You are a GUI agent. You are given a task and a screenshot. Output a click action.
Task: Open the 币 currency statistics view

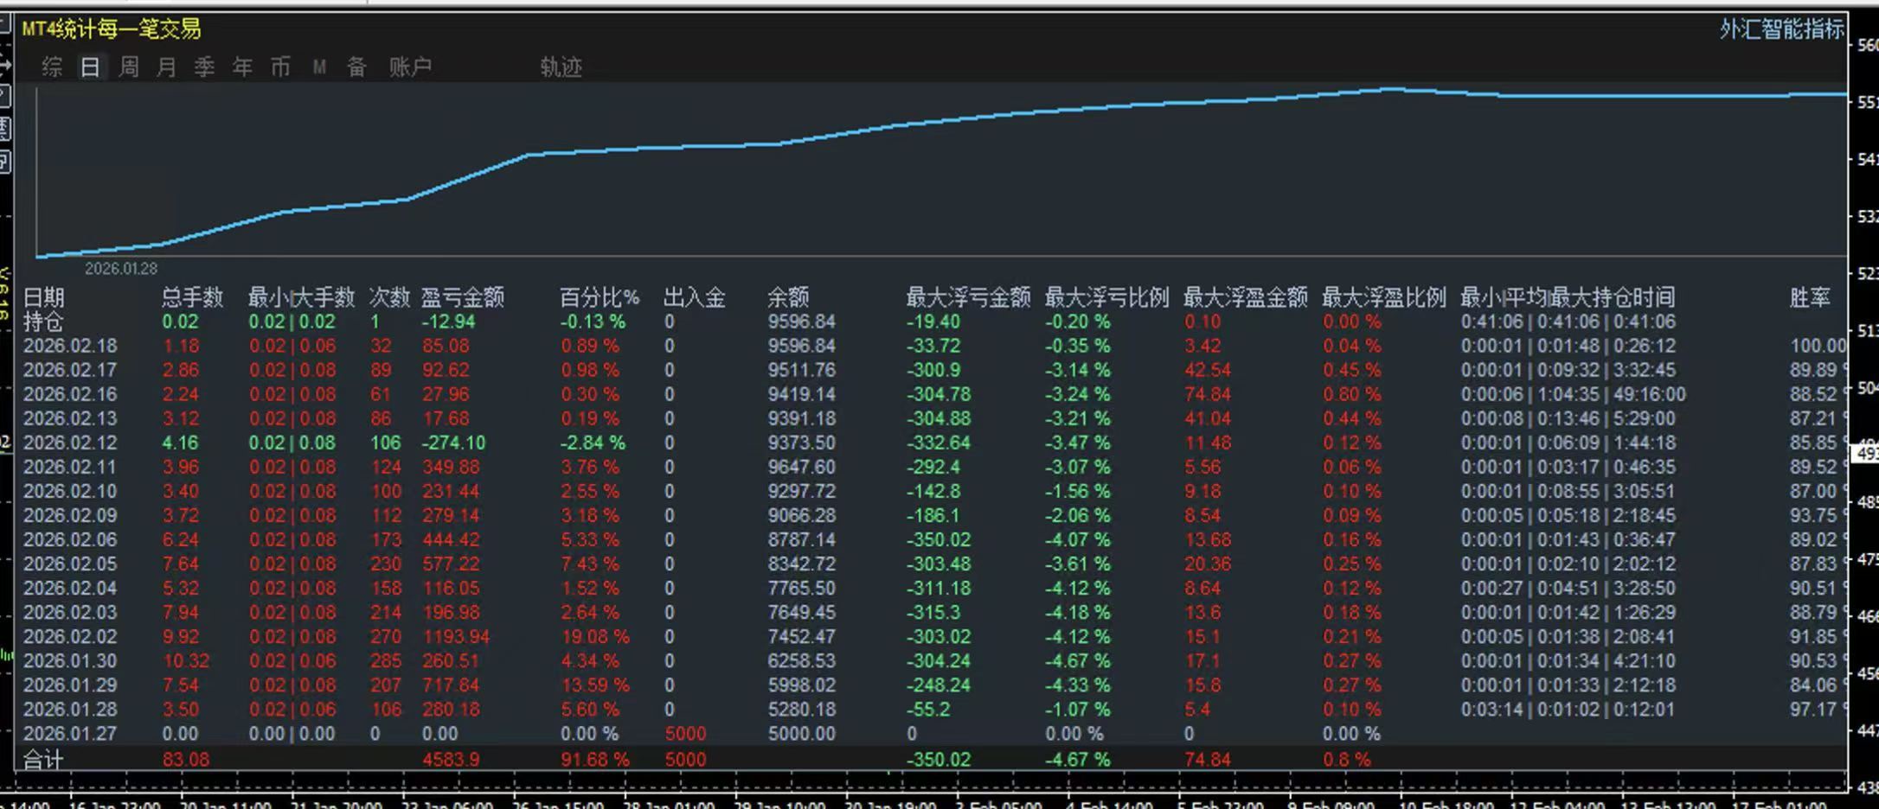(280, 67)
